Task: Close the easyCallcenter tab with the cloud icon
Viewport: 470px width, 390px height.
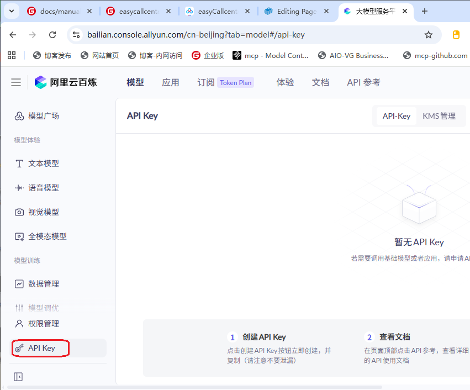Action: (247, 12)
